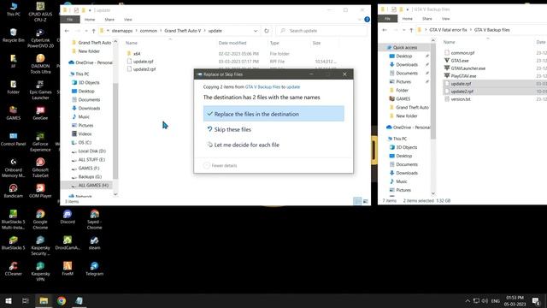The height and width of the screenshot is (308, 547).
Task: Click File Explorer icon on taskbar
Action: pyautogui.click(x=44, y=300)
